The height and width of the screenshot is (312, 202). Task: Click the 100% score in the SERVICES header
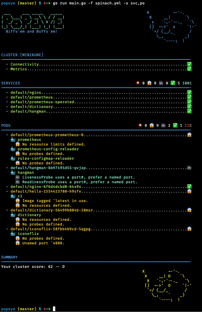[187, 83]
